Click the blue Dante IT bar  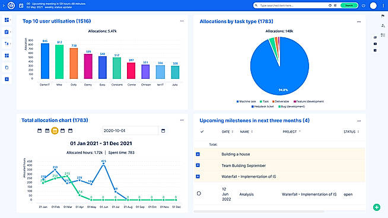(44, 61)
